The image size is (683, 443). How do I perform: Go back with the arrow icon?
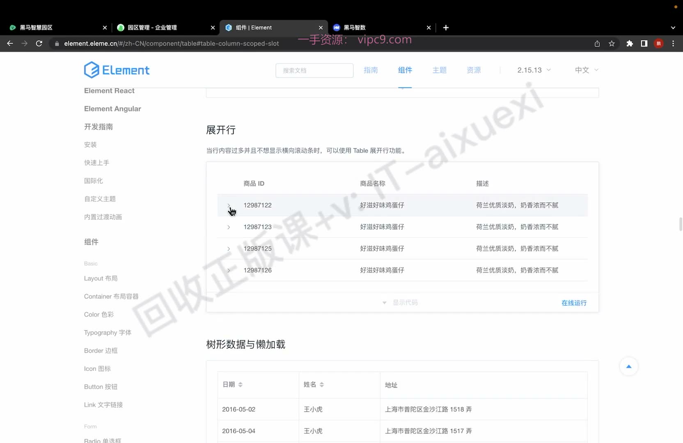10,43
